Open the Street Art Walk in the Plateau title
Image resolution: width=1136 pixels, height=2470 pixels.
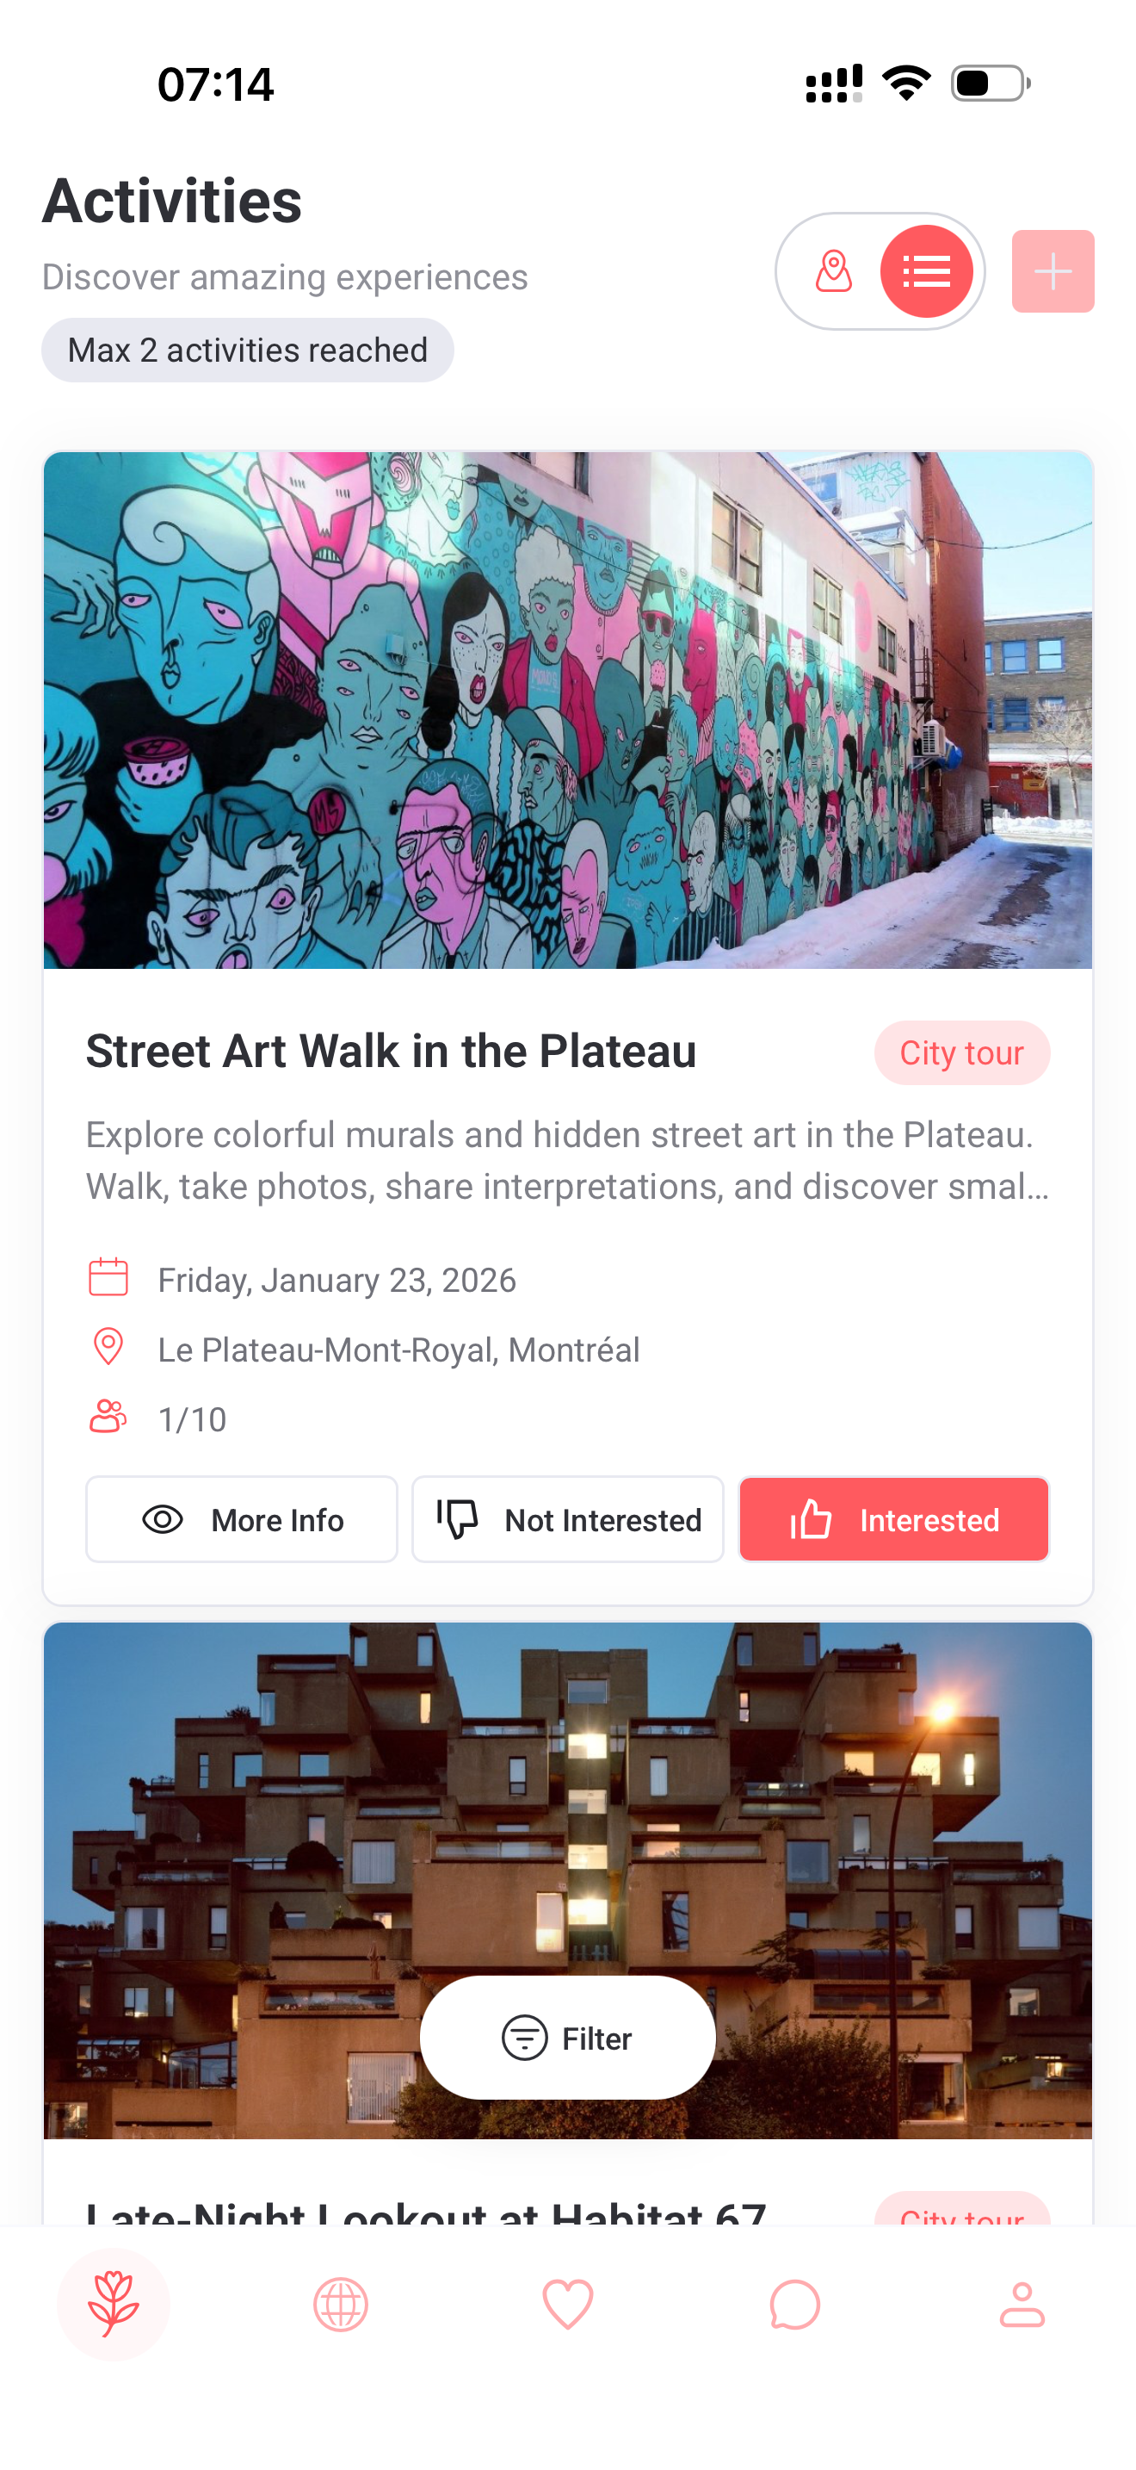pos(391,1051)
